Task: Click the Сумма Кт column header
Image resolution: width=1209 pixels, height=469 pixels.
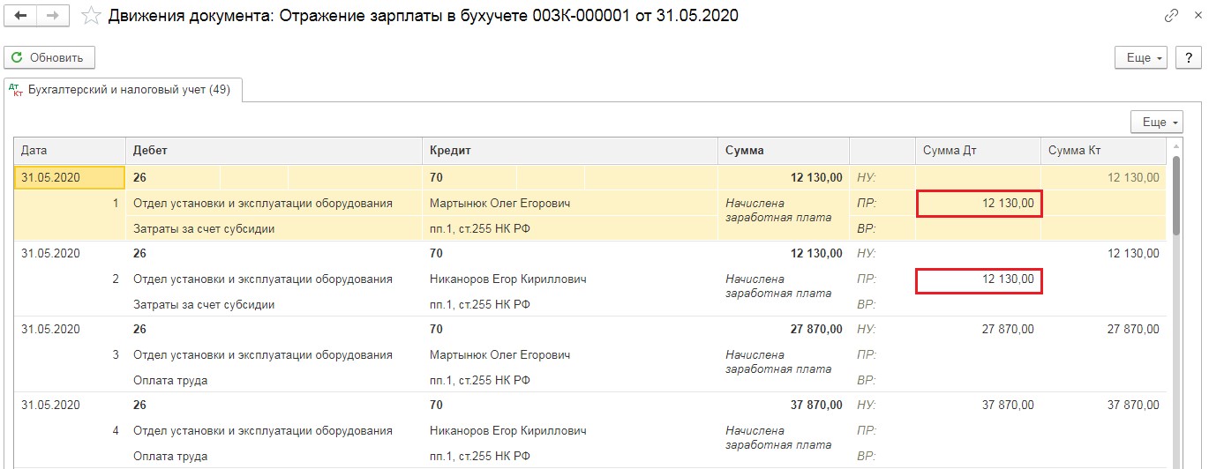Action: [x=1101, y=151]
